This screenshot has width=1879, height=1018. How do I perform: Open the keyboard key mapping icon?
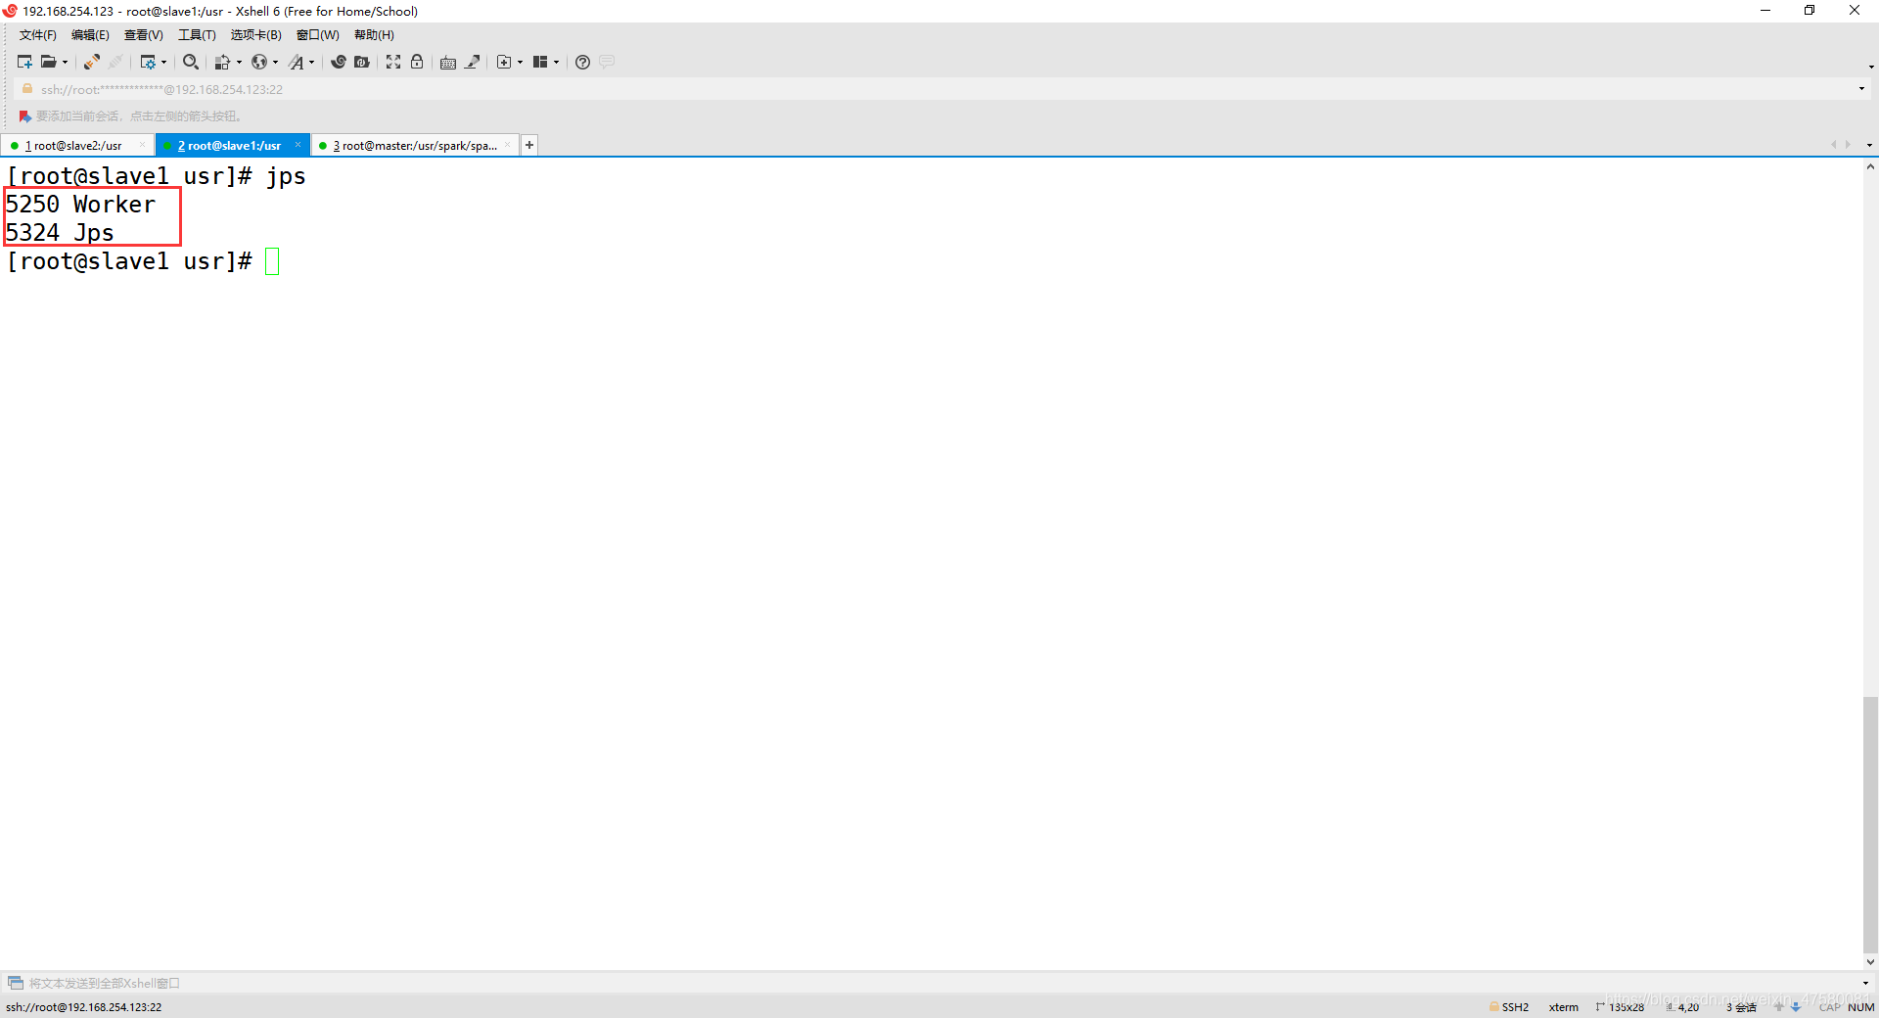click(448, 62)
